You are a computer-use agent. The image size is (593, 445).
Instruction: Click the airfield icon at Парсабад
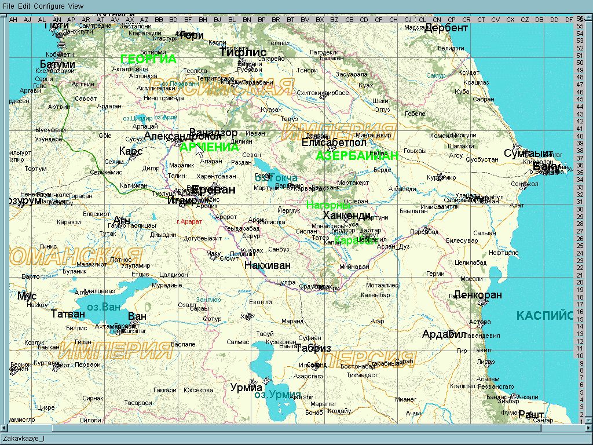click(x=427, y=228)
